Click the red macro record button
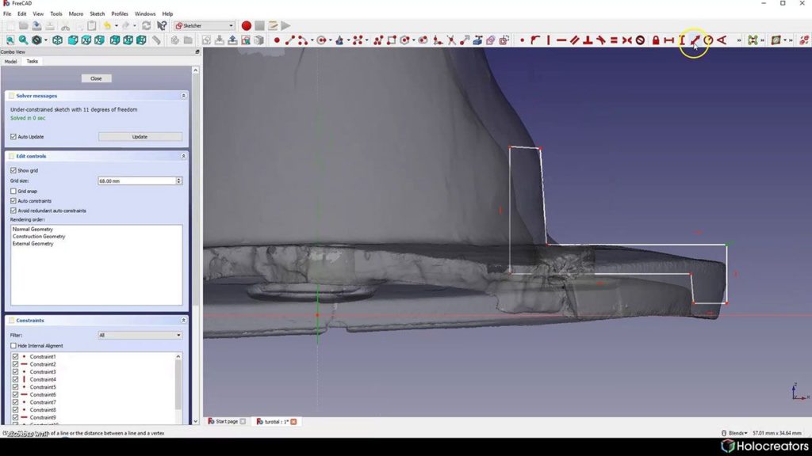Screen dimensions: 812x456 click(246, 26)
